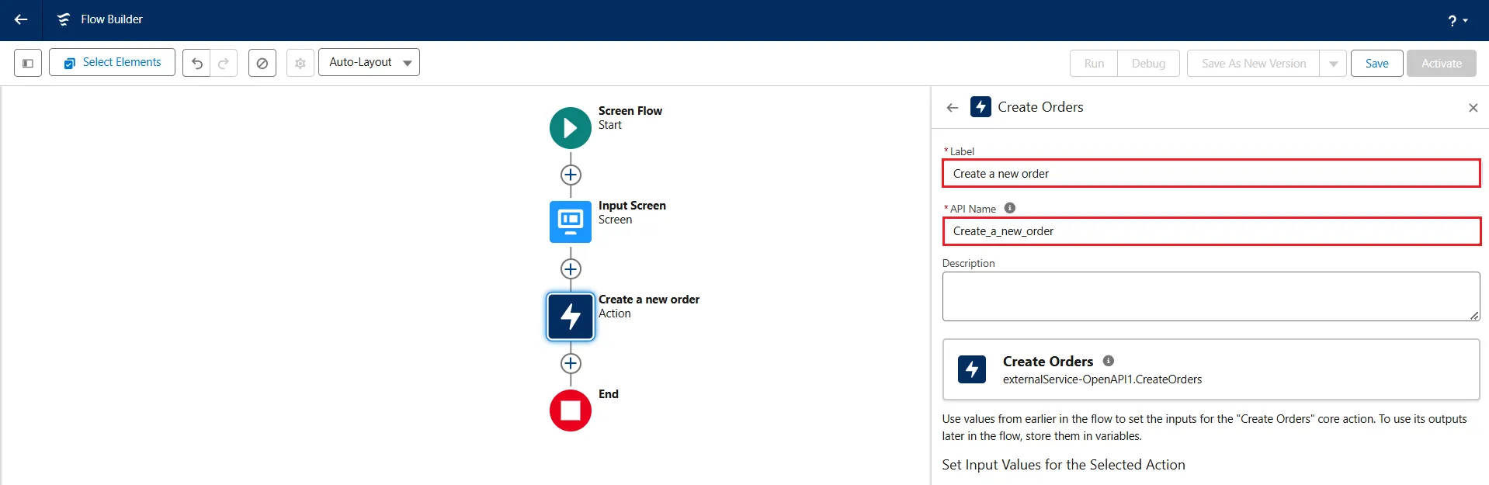Select the Screen Flow Start element
The height and width of the screenshot is (485, 1489).
(571, 128)
